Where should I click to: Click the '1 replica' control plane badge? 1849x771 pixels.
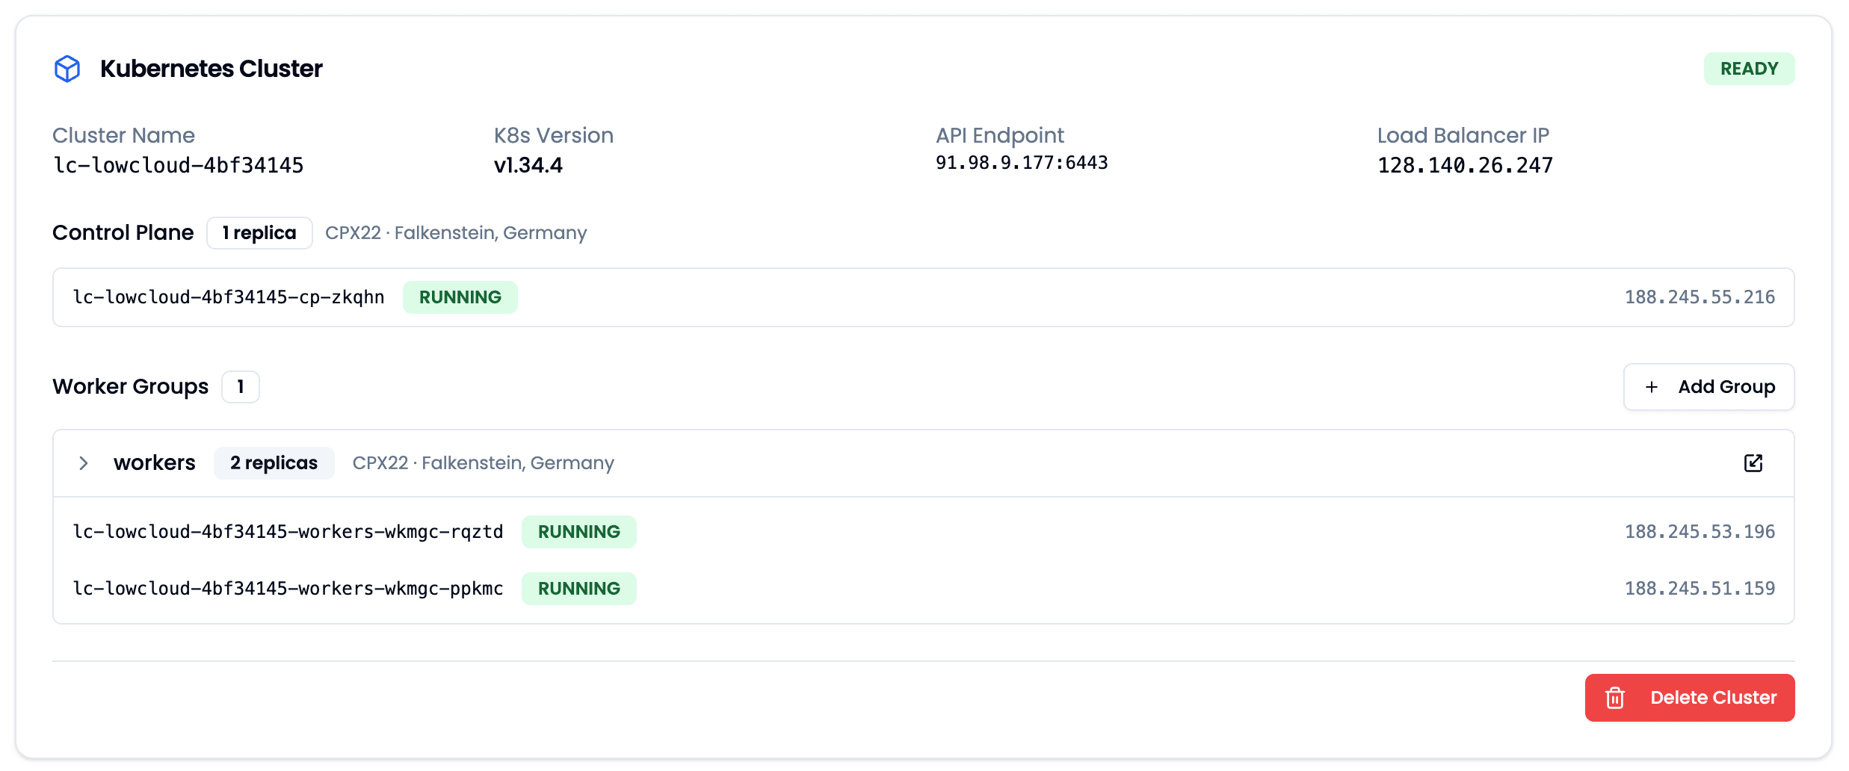[259, 232]
